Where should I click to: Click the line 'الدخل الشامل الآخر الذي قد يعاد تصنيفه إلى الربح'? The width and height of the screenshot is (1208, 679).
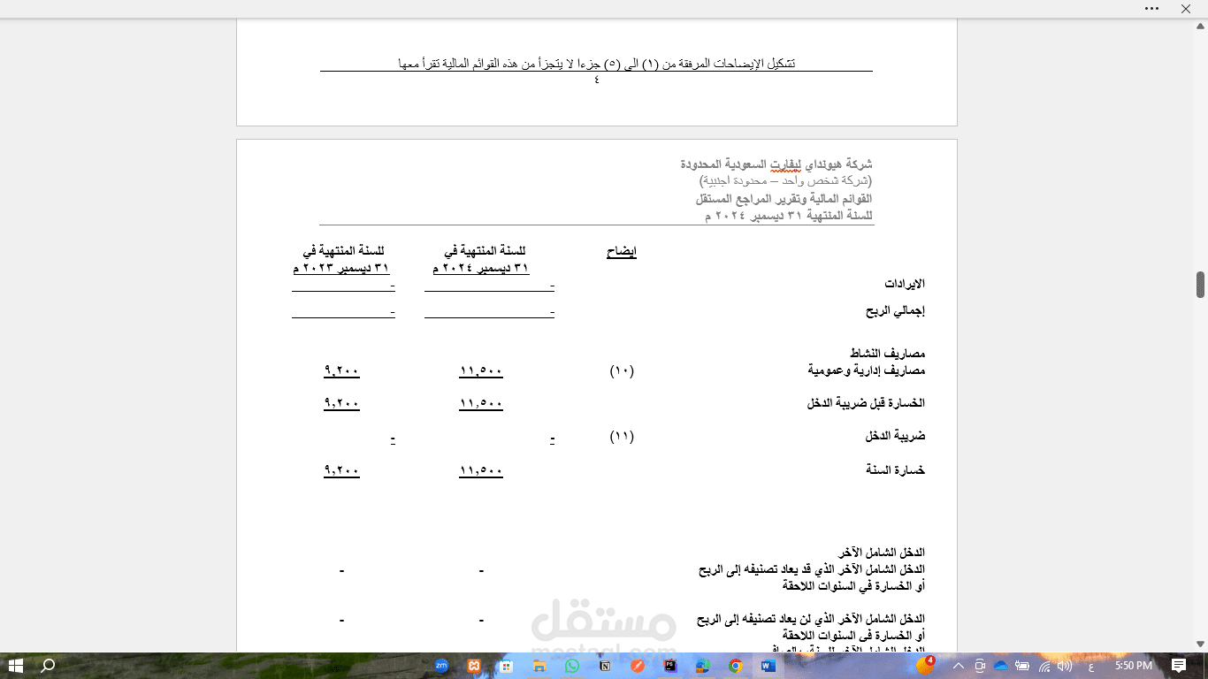812,569
